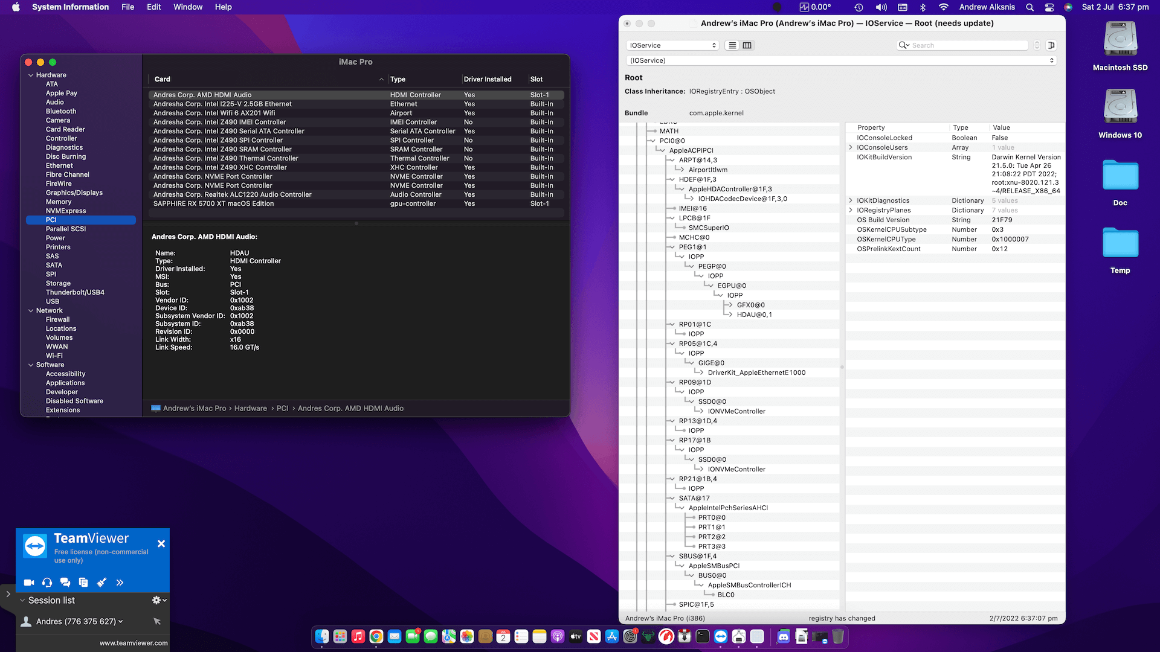Toggle the inspector panel button near search
The height and width of the screenshot is (652, 1160).
click(1051, 45)
